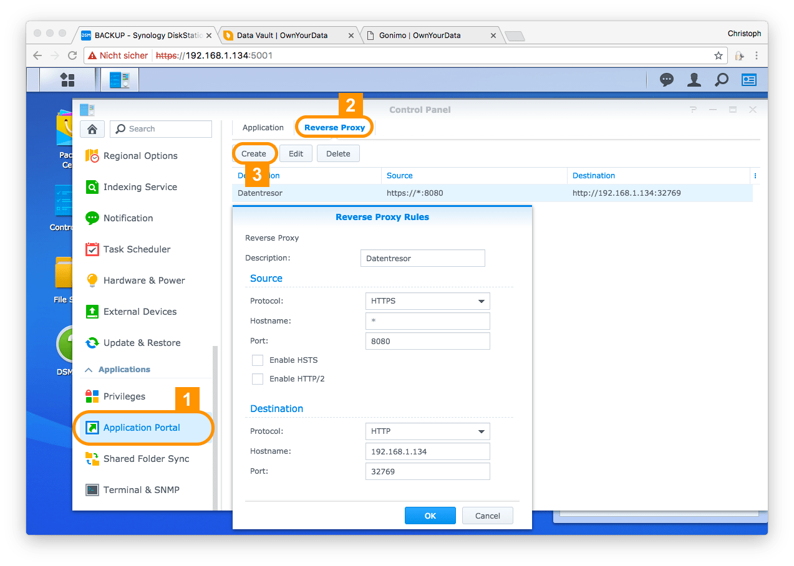Open the chat notifications speech bubble icon

(667, 80)
